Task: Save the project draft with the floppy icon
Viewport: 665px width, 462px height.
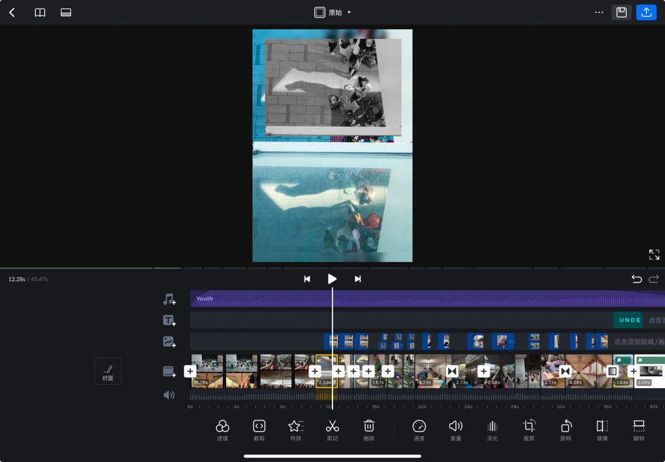Action: pos(621,12)
